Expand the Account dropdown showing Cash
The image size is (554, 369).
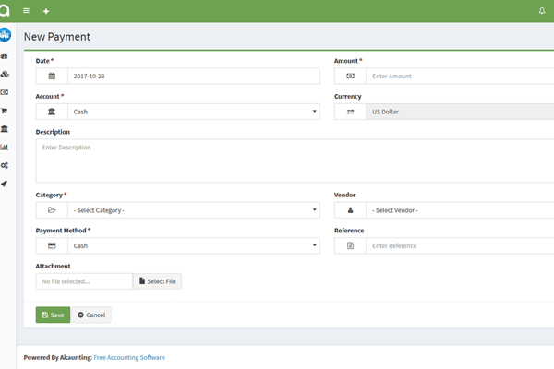[193, 112]
